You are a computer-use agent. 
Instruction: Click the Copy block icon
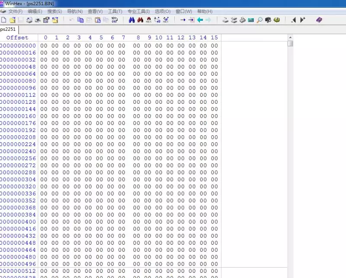pos(80,20)
